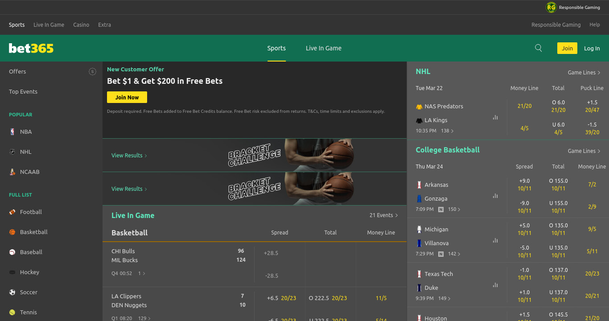The image size is (609, 321).
Task: Click the Tennis ball icon in full list
Action: click(x=12, y=312)
